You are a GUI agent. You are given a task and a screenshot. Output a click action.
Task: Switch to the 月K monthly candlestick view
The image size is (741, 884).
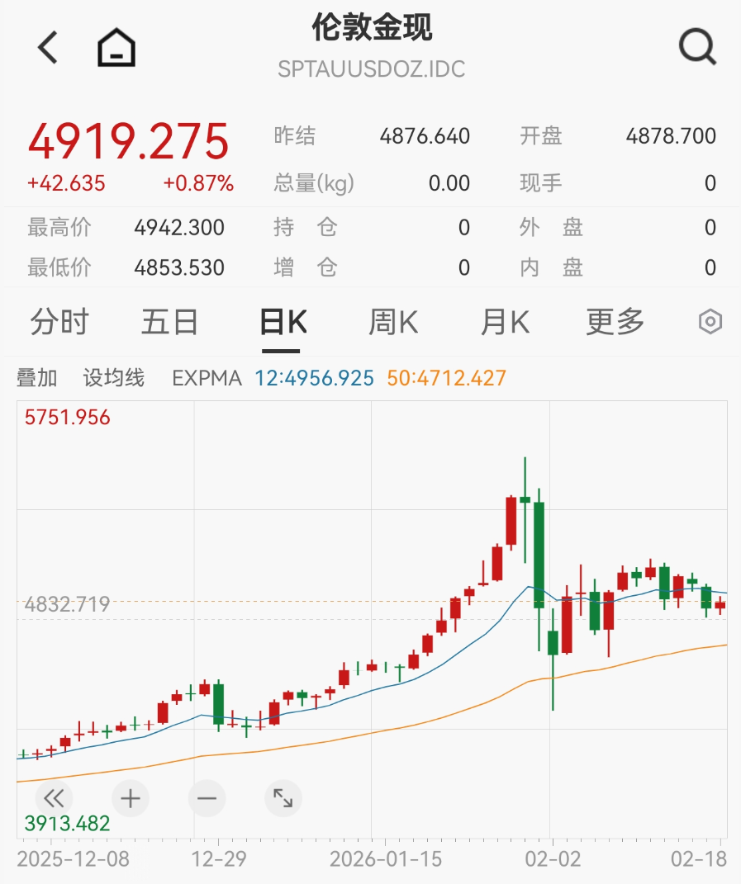tap(503, 323)
